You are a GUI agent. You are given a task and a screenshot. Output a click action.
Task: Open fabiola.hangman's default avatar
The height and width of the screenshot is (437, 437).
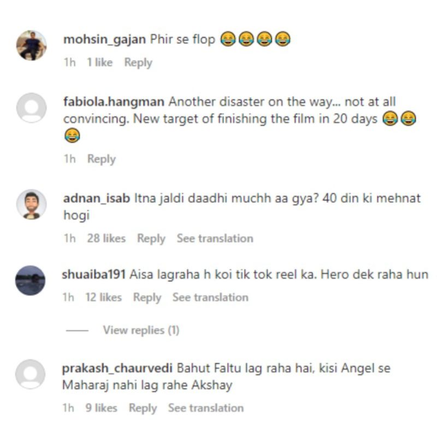(32, 108)
